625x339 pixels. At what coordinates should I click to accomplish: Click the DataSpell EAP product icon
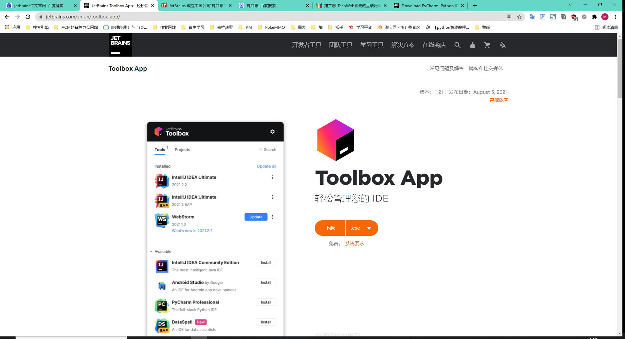point(162,326)
